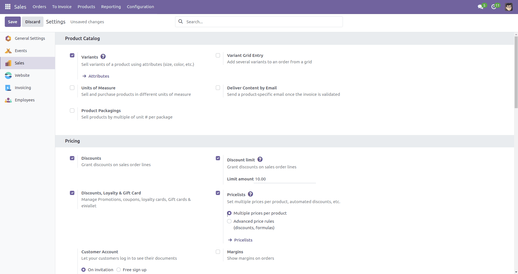Click the Customer Account label

point(100,252)
